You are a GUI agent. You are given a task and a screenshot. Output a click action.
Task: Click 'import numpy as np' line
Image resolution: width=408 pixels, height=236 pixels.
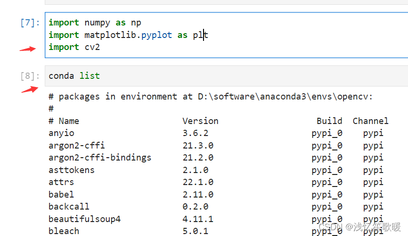[95, 23]
